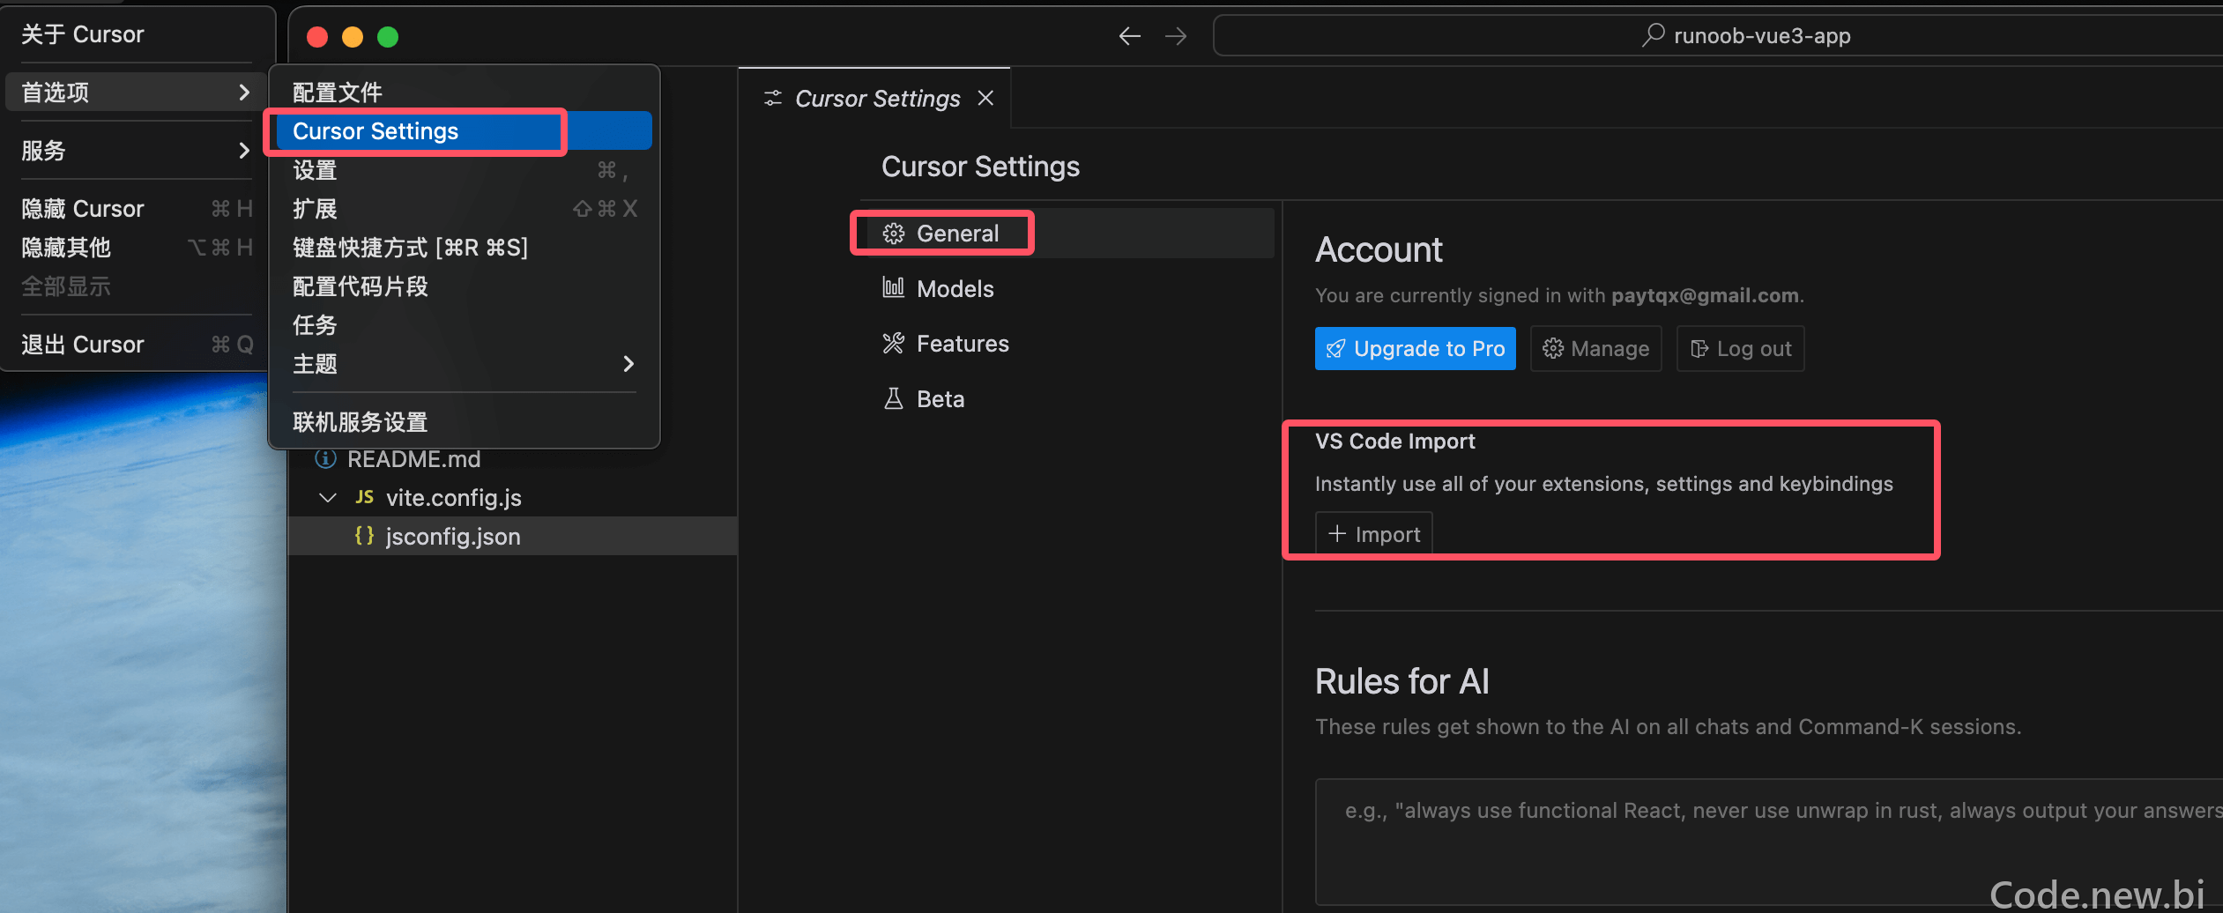This screenshot has width=2223, height=913.
Task: Open vite.config.js in the file explorer
Action: [454, 498]
